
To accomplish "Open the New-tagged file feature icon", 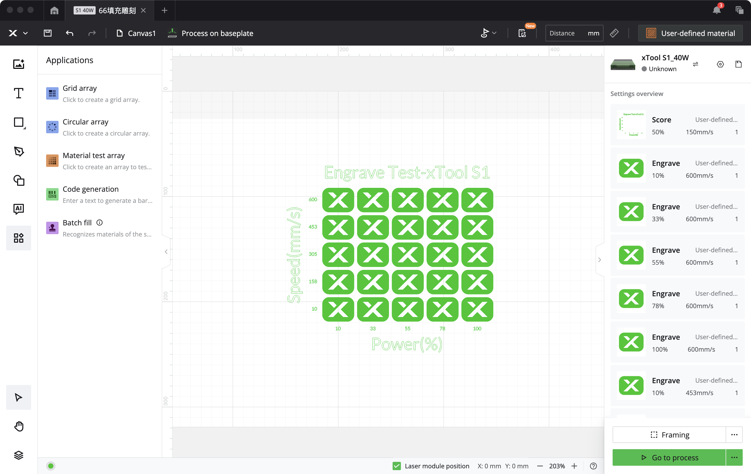I will tap(523, 33).
